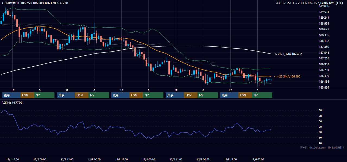Pick RSI scale value 20

pos(320,143)
